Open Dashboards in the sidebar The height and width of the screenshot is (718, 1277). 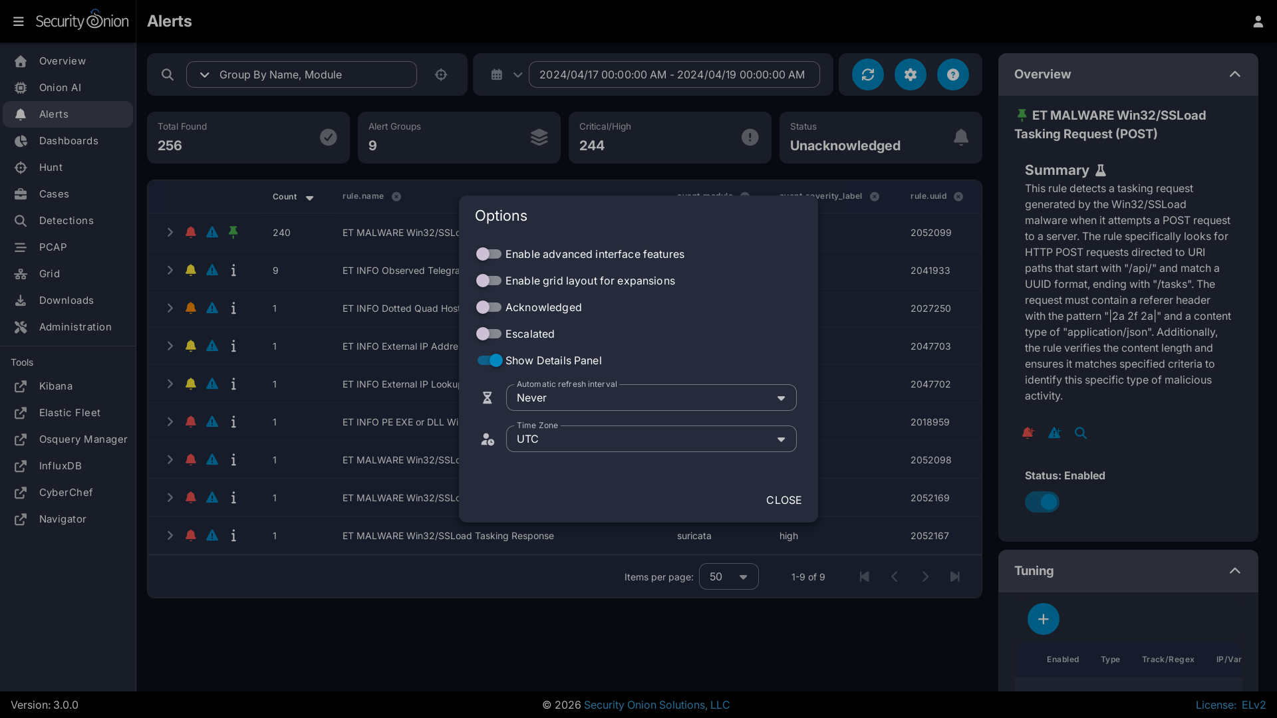point(68,141)
